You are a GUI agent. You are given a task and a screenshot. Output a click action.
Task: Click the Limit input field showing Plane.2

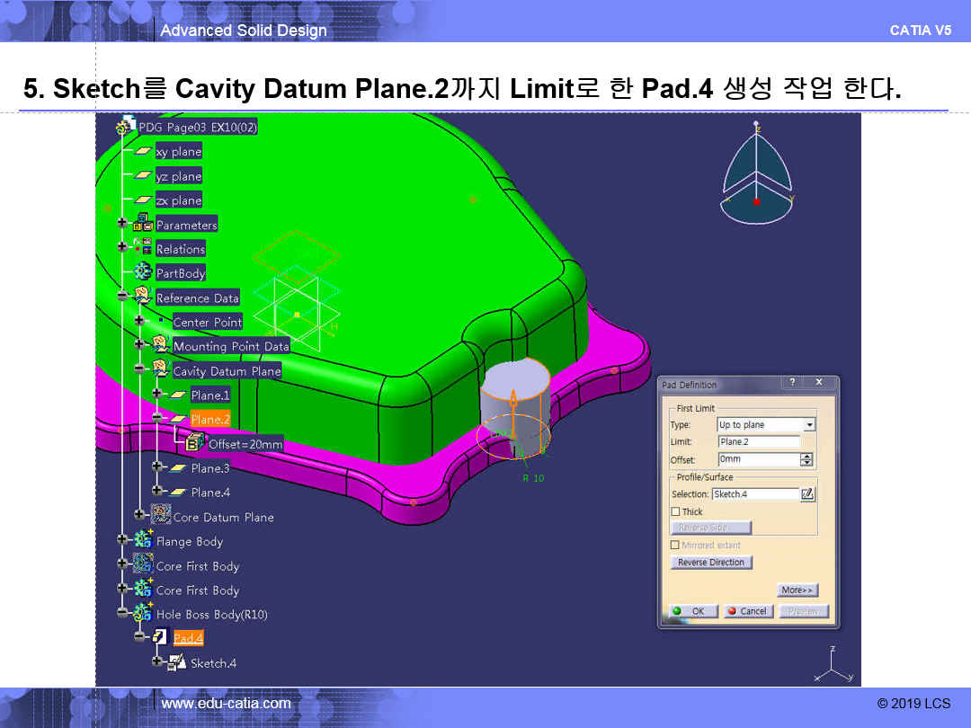[x=759, y=442]
